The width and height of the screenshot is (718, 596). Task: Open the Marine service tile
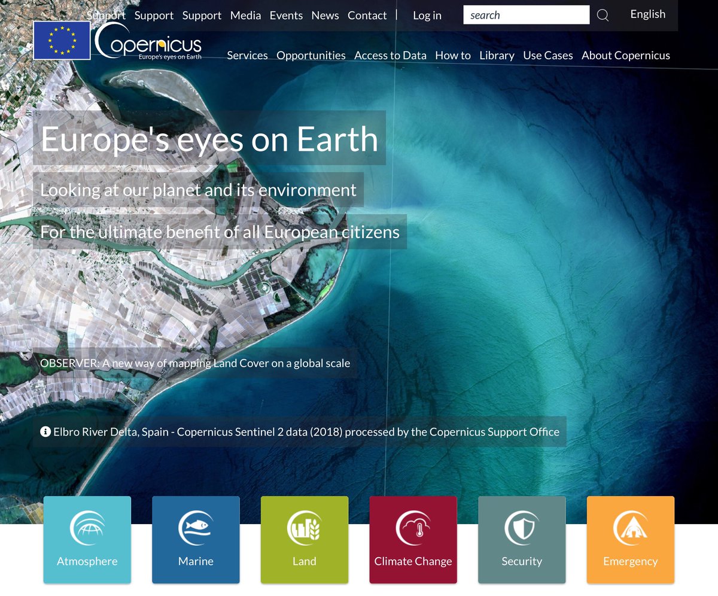click(196, 540)
